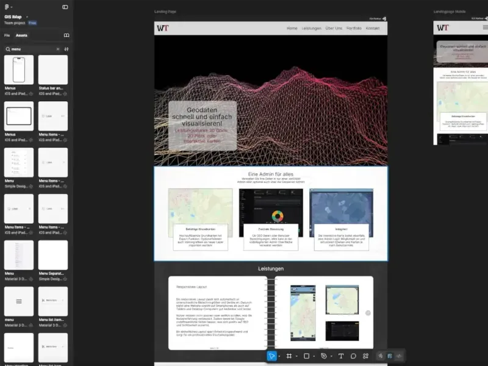
Task: Select the Menus iOS component thumbnail
Action: tap(18, 69)
